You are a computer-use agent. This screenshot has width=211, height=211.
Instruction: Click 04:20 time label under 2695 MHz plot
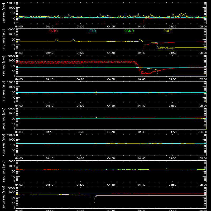(80, 132)
